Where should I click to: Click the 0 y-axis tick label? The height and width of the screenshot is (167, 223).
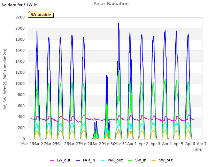(x=24, y=139)
